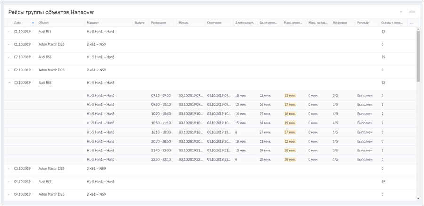Expand the 03.10.2019 Aston Martin DB5 row
The height and width of the screenshot is (206, 424).
coord(8,168)
